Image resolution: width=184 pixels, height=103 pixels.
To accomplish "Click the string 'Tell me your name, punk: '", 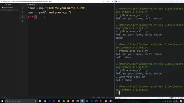I will click(67, 8).
